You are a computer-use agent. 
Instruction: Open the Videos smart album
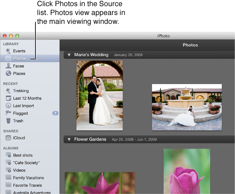click(30, 170)
